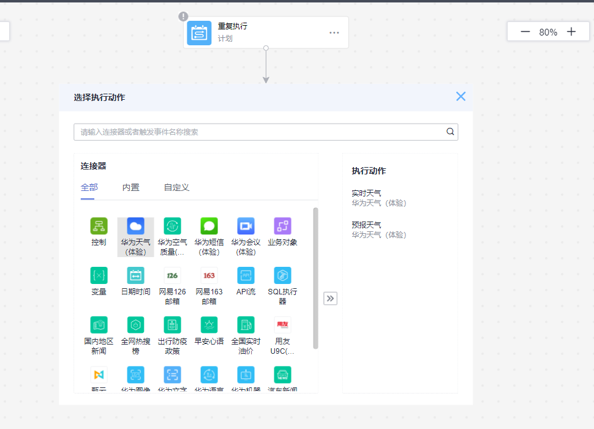594x429 pixels.
Task: Switch to the 内置 connectors tab
Action: tap(130, 187)
